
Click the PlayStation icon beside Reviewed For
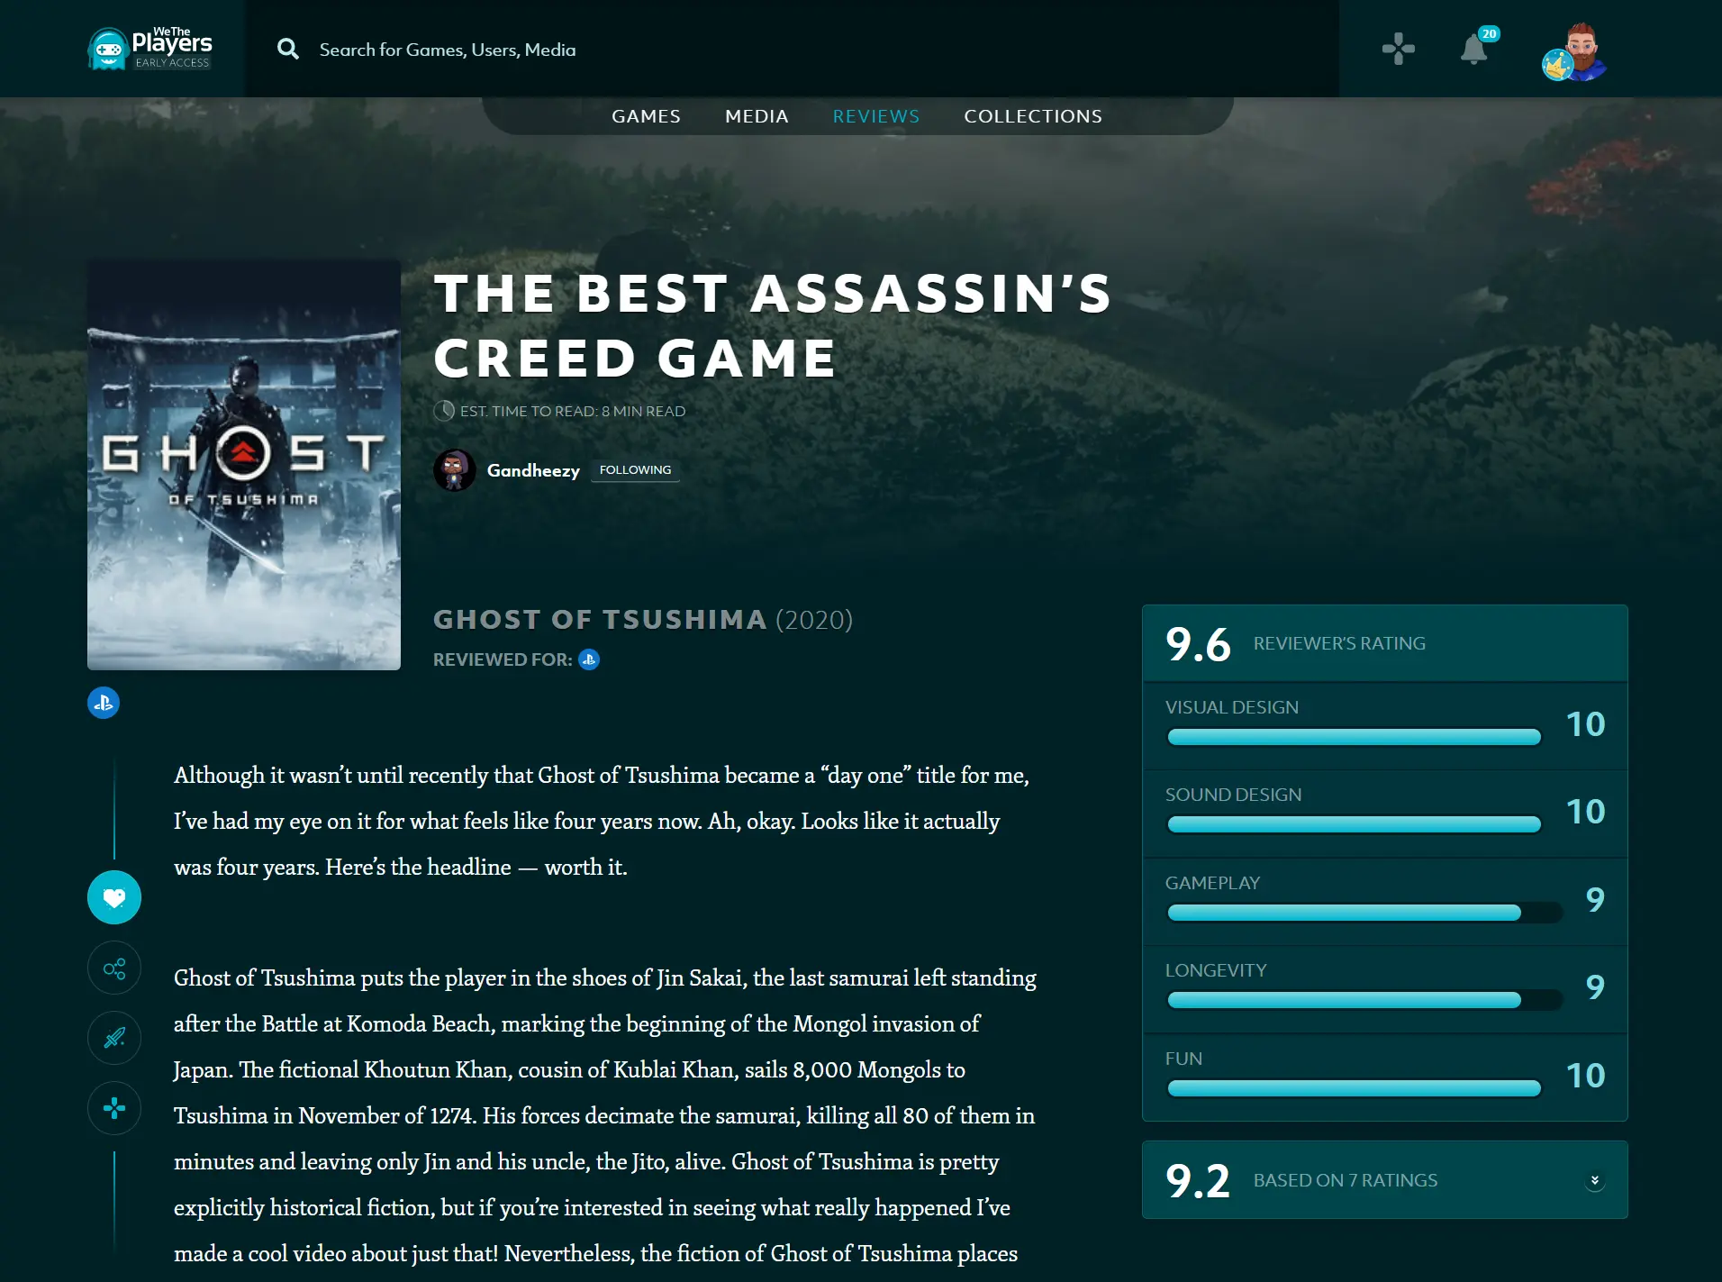[x=589, y=659]
